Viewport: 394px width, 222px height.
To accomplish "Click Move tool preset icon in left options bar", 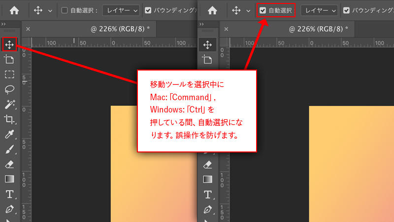I will coord(38,10).
